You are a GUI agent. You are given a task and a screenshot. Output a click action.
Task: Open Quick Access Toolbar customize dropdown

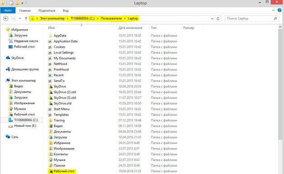click(x=23, y=3)
